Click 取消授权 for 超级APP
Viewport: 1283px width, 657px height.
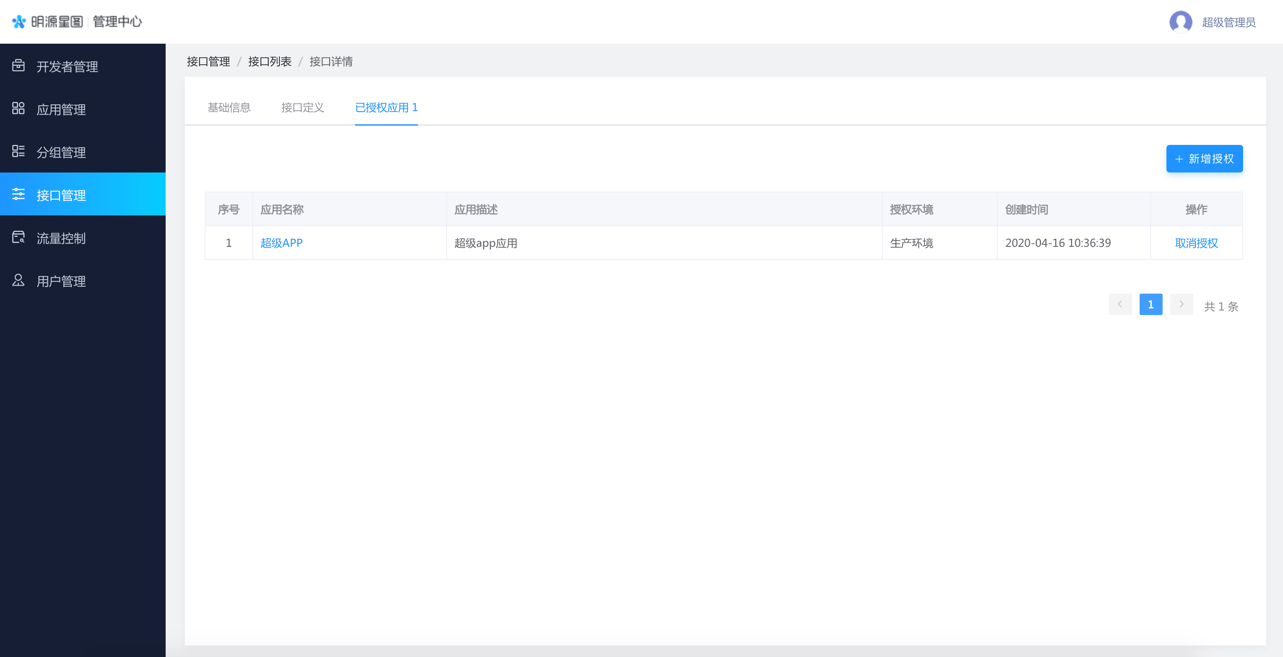coord(1196,243)
